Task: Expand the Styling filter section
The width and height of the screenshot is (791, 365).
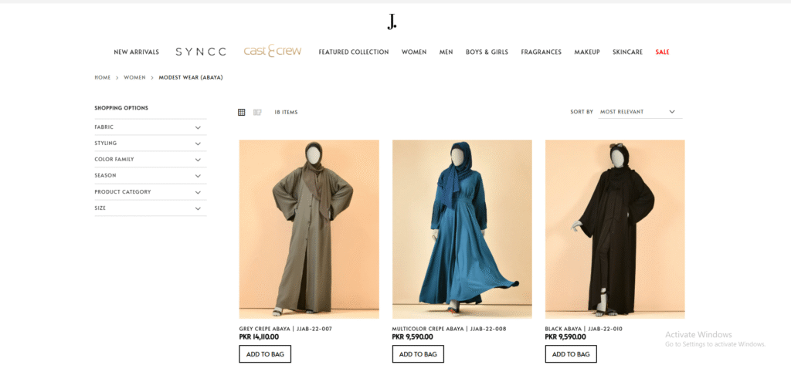Action: click(151, 144)
